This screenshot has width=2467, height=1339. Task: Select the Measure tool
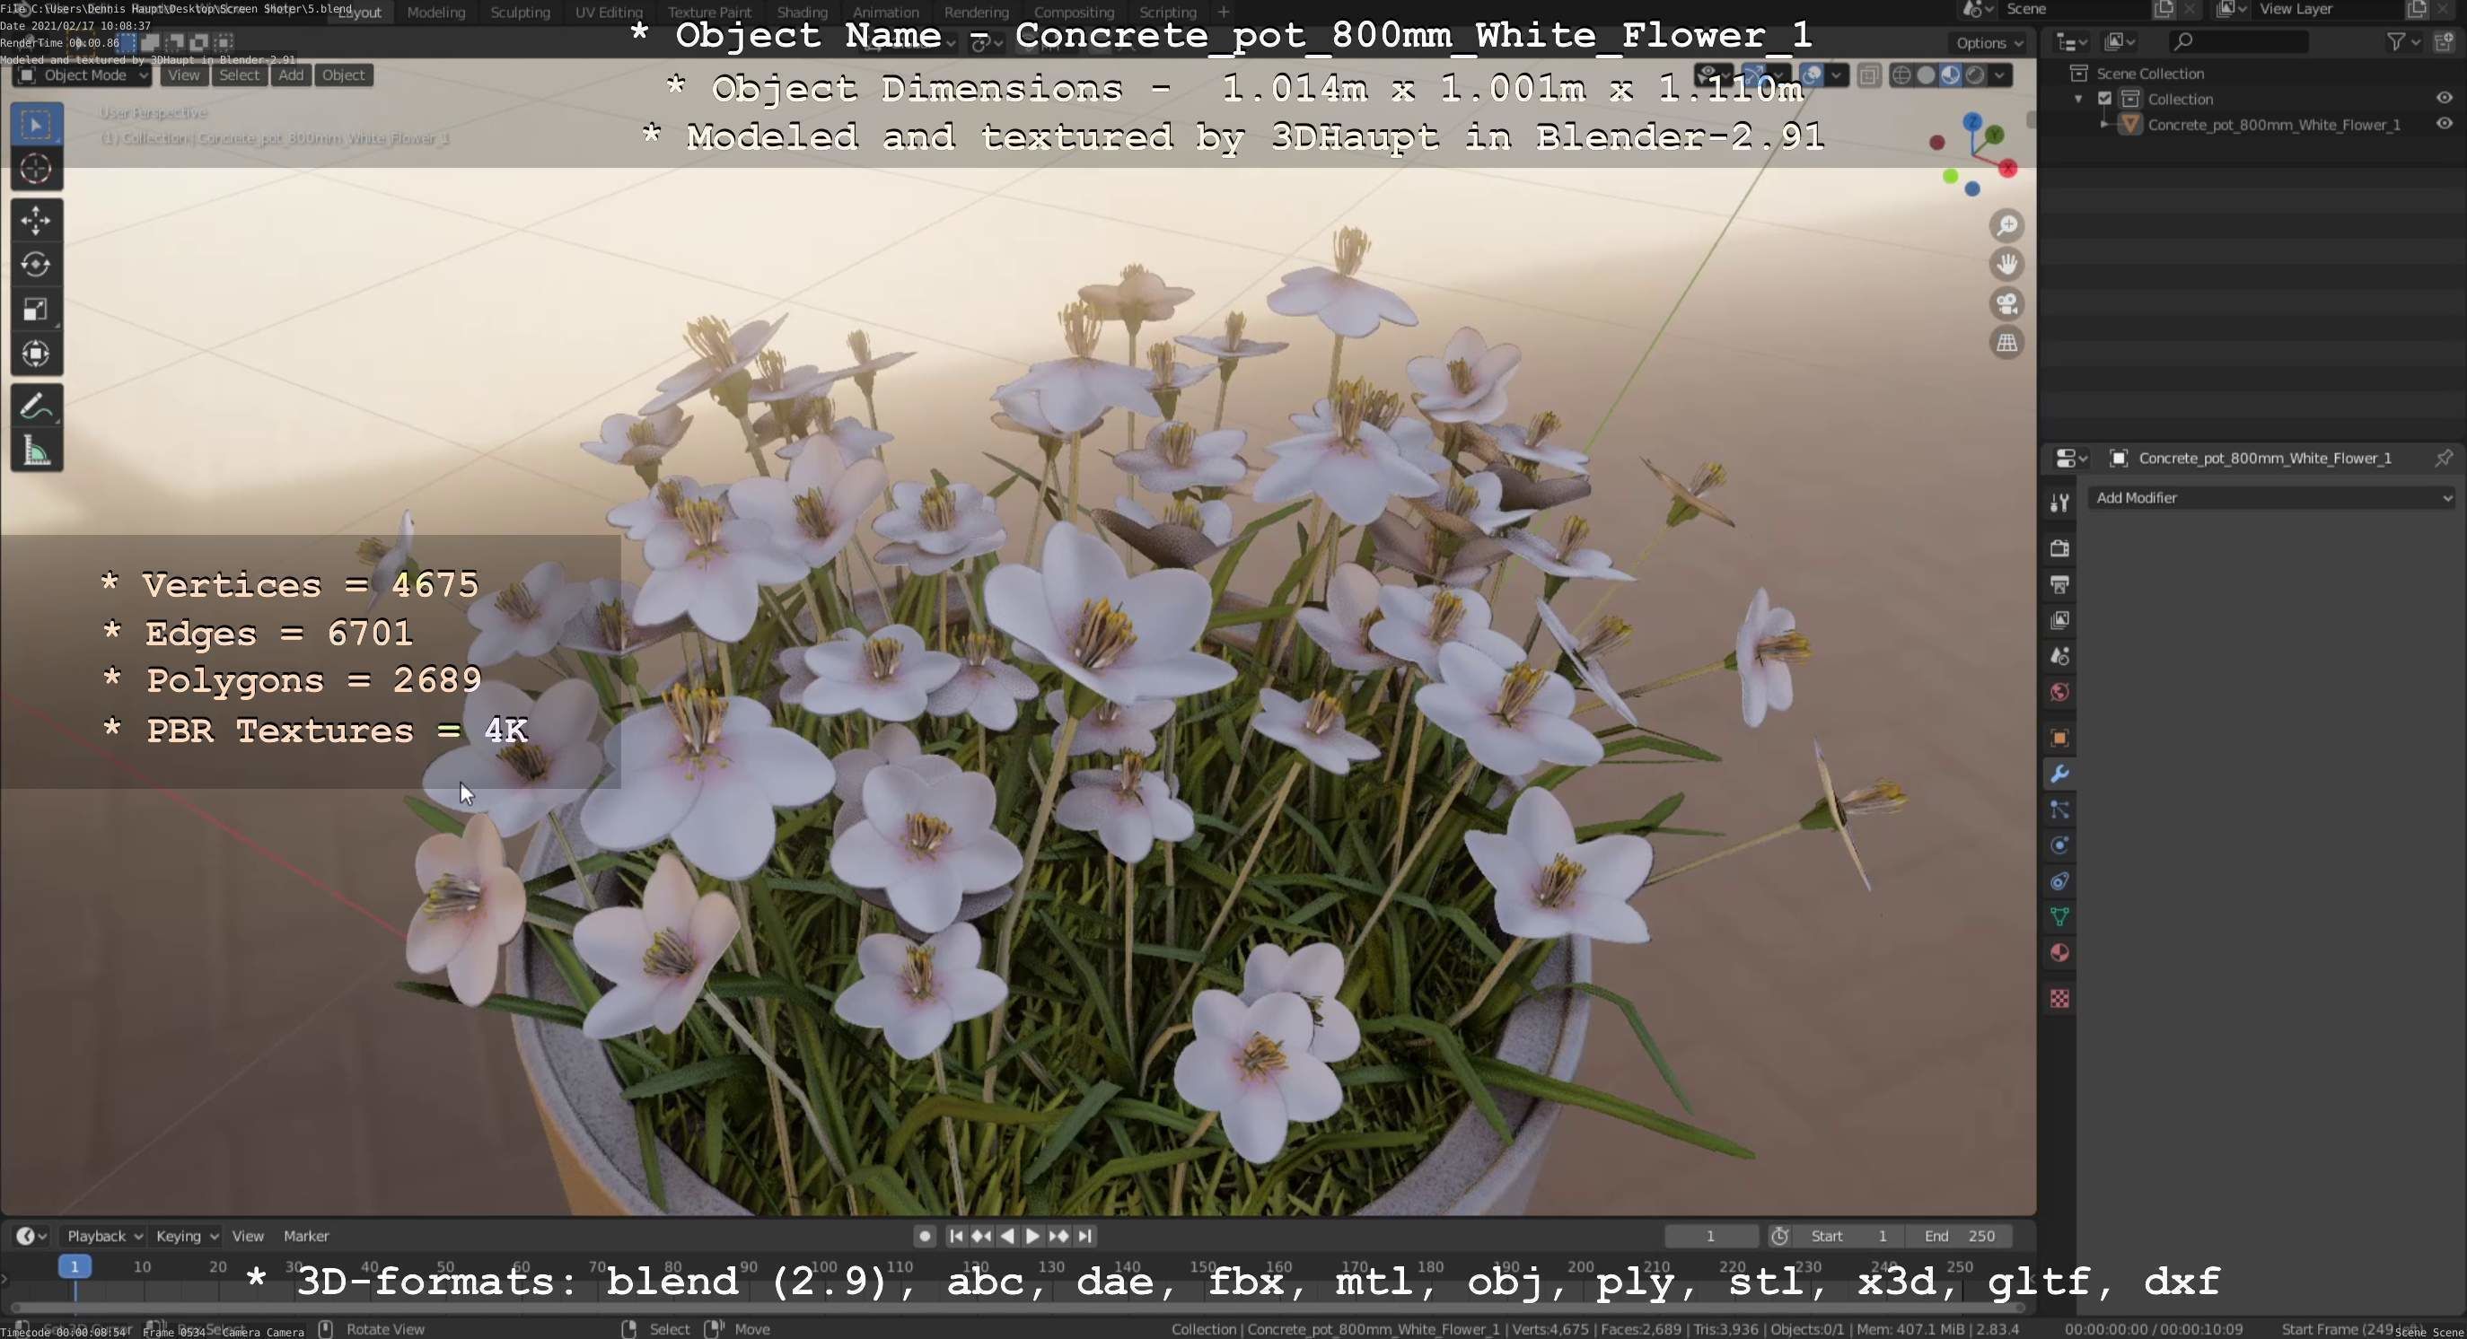[35, 451]
